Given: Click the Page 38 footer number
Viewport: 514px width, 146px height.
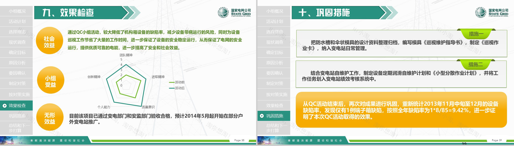Looking at the screenshot, I should [239, 140].
